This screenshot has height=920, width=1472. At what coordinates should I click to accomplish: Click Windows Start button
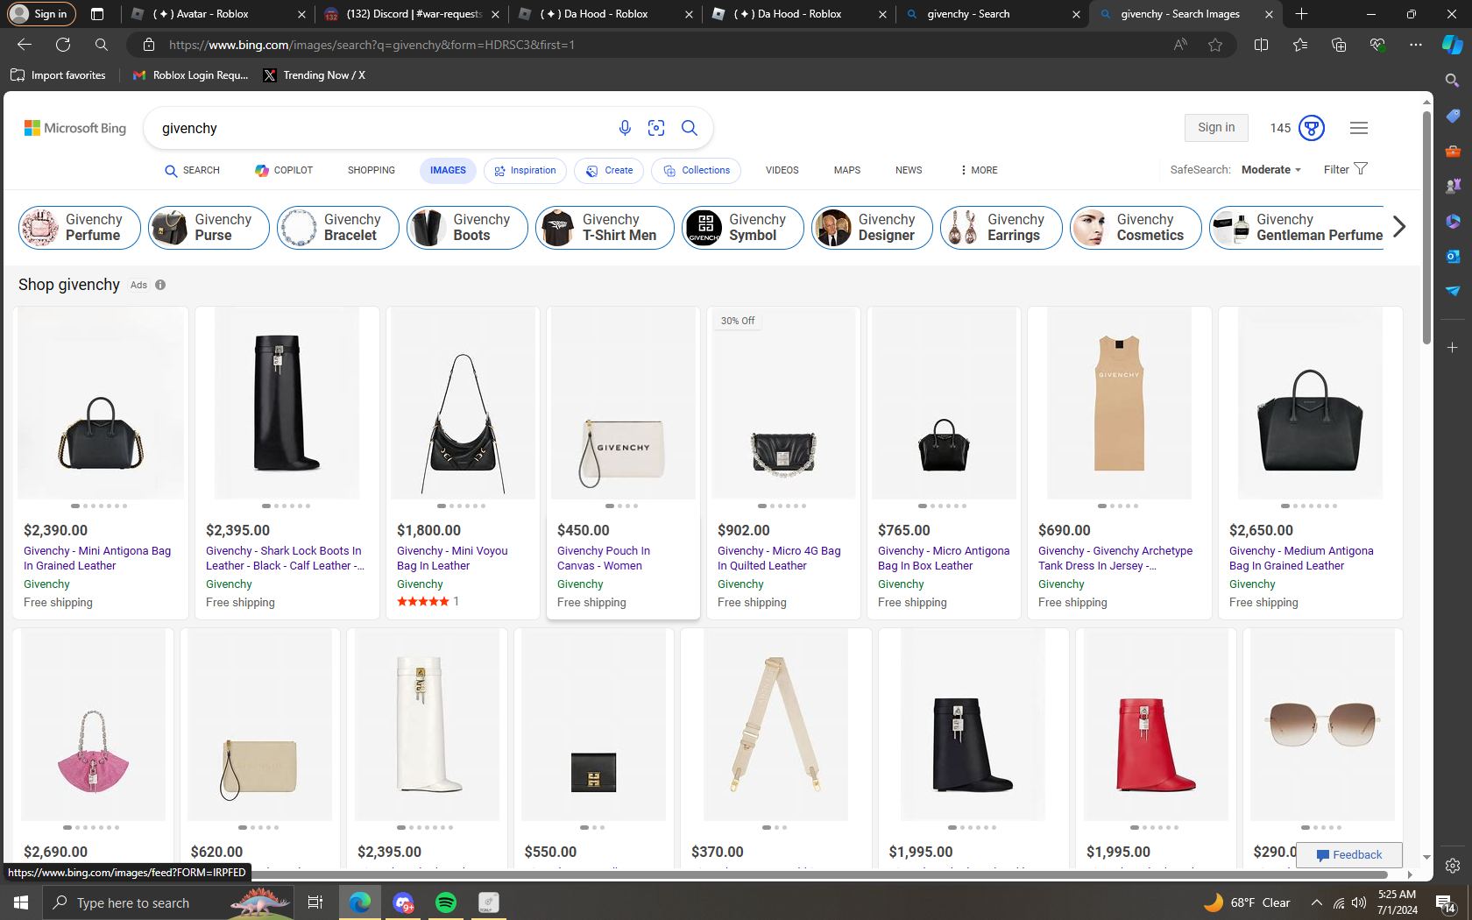click(x=21, y=902)
